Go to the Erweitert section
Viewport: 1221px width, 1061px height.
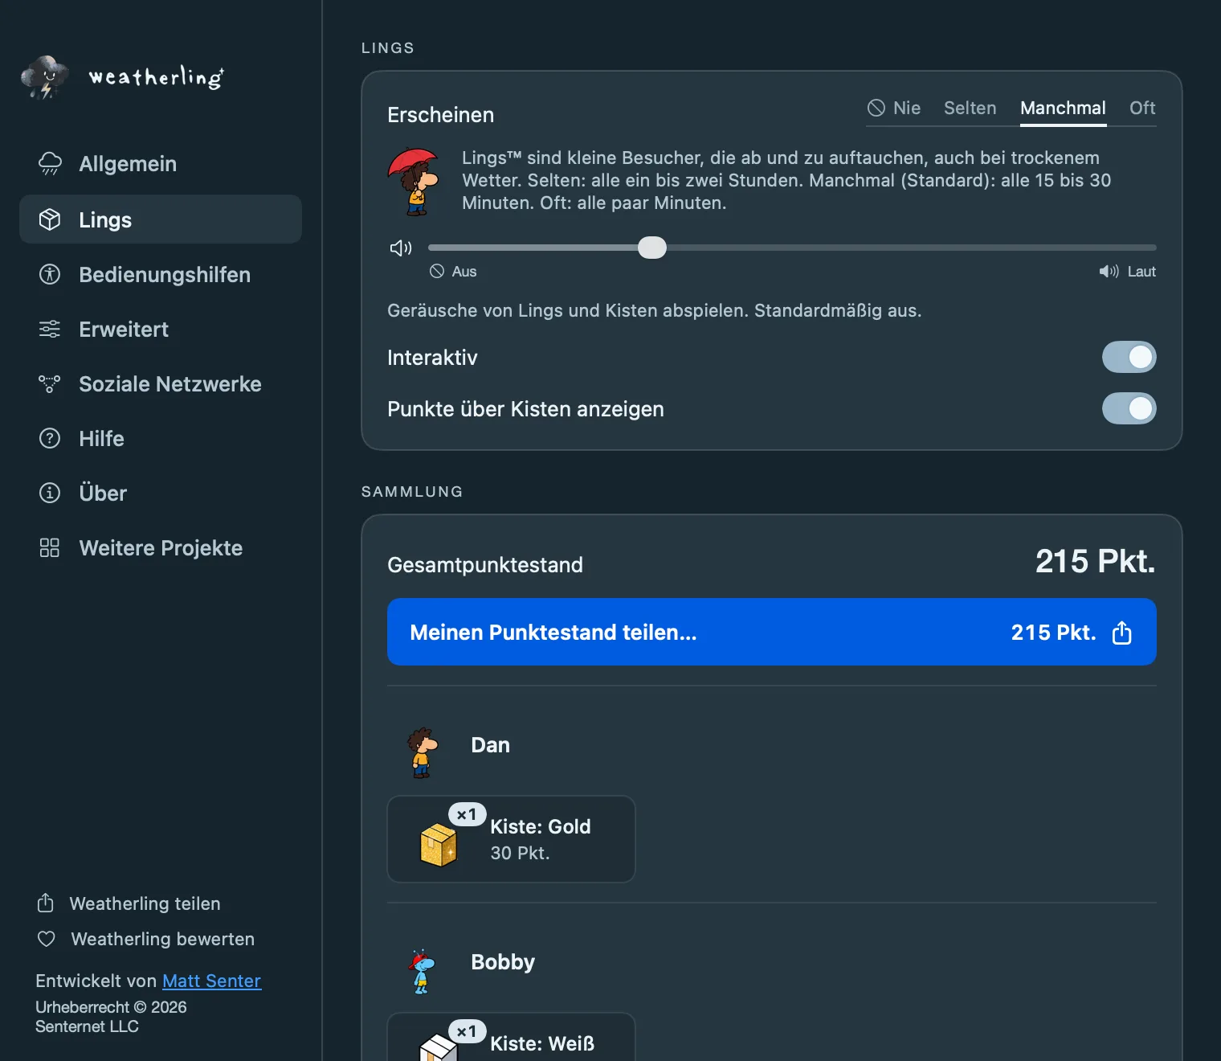[161, 330]
